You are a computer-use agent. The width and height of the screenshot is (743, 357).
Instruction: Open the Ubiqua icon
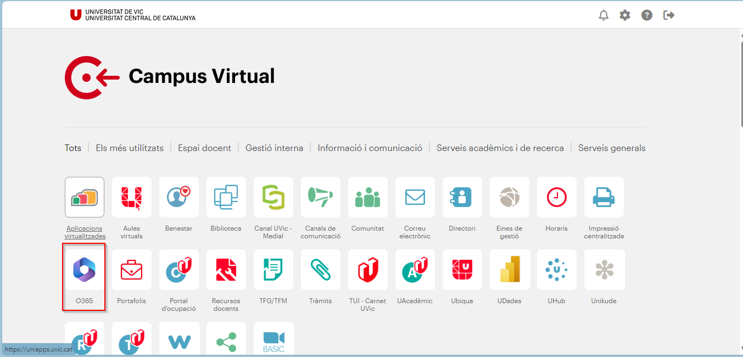point(462,270)
